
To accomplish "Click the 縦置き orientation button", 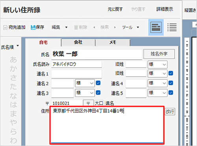I will [x=190, y=10].
